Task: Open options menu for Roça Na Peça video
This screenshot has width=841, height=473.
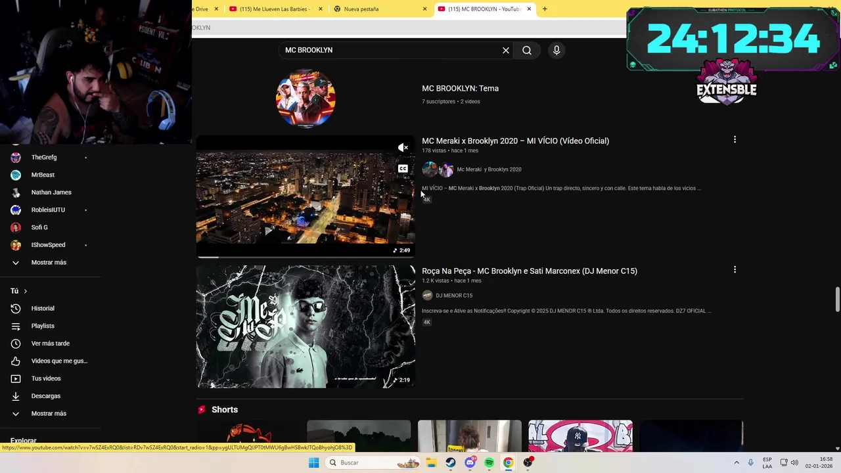Action: pyautogui.click(x=735, y=269)
